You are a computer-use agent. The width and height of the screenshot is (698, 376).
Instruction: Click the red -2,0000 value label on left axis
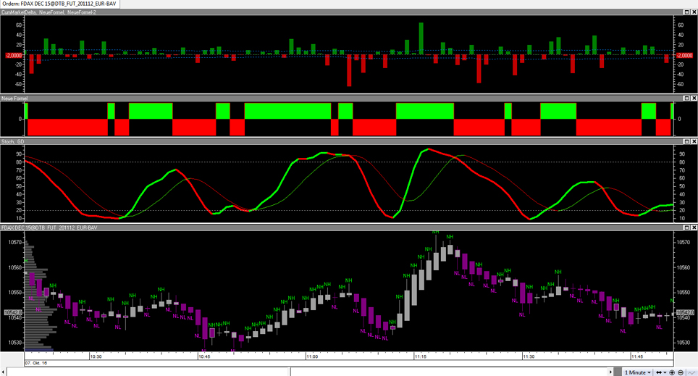(12, 55)
